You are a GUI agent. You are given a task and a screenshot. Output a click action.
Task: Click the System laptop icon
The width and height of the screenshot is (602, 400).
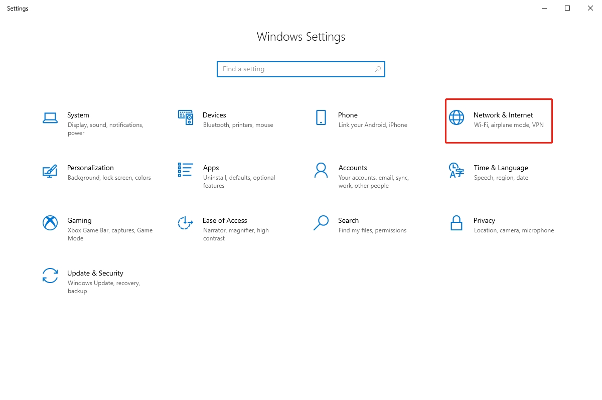tap(50, 117)
